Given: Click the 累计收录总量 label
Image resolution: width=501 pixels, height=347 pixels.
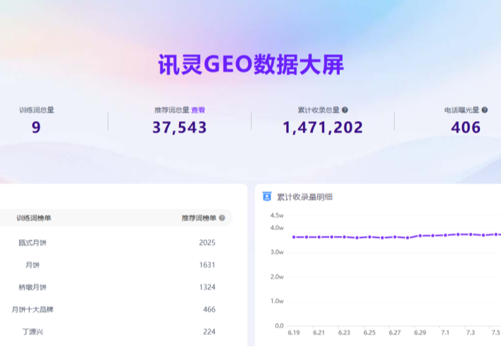Looking at the screenshot, I should point(318,110).
